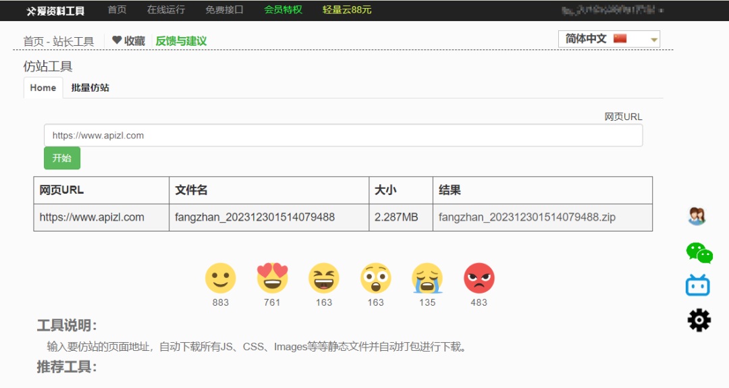Expand the 简体中文 language dropdown
729x388 pixels.
609,39
